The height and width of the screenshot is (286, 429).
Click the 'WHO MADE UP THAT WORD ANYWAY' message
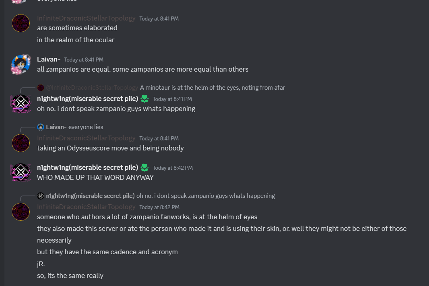[x=95, y=177]
